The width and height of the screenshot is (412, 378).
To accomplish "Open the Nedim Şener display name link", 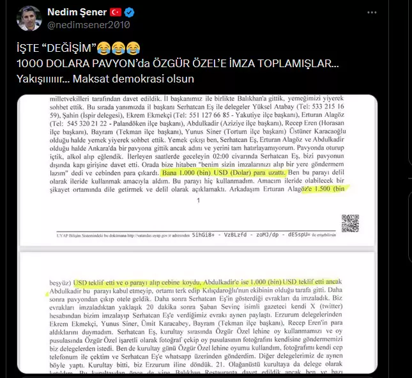I will [77, 12].
